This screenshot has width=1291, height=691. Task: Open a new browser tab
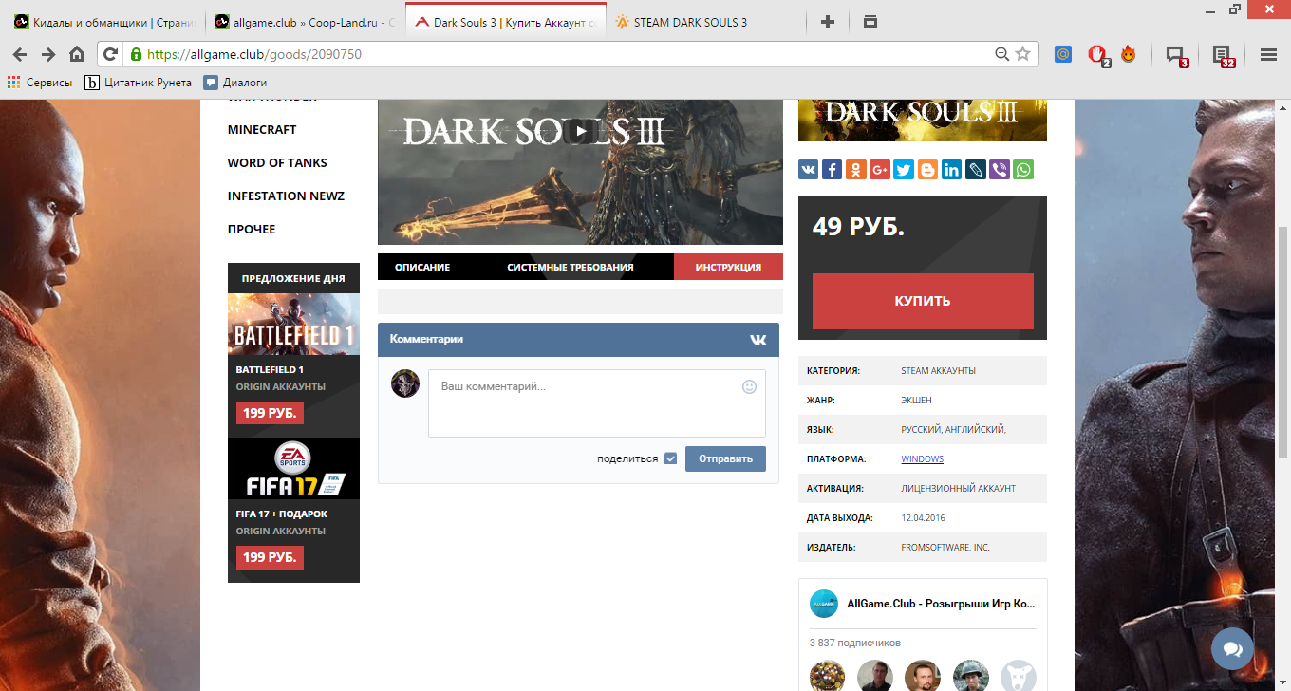pos(828,22)
